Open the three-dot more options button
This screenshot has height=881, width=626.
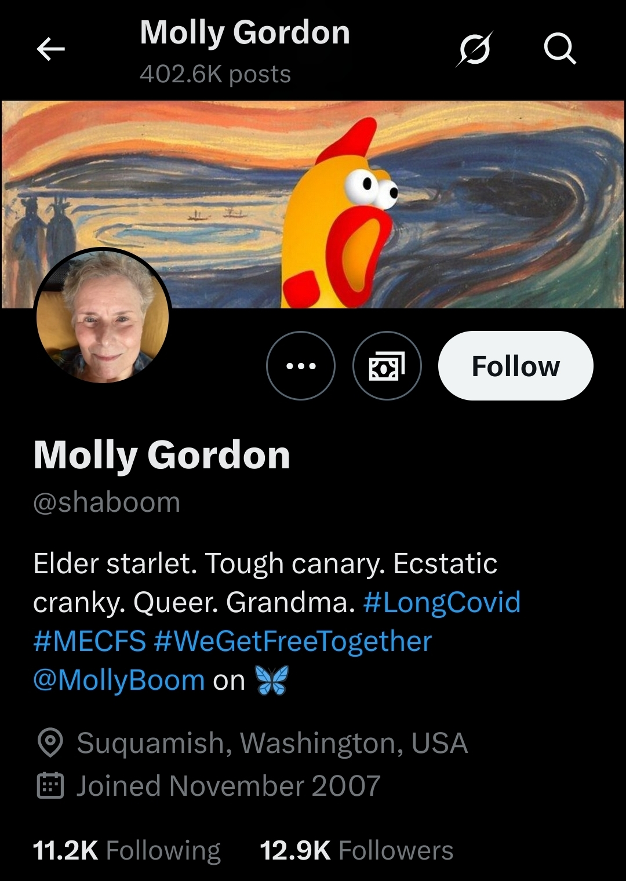pyautogui.click(x=301, y=366)
